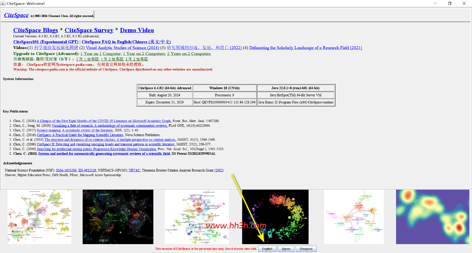Select the dark cluster network thumbnail
Image resolution: width=472 pixels, height=253 pixels.
click(118, 217)
